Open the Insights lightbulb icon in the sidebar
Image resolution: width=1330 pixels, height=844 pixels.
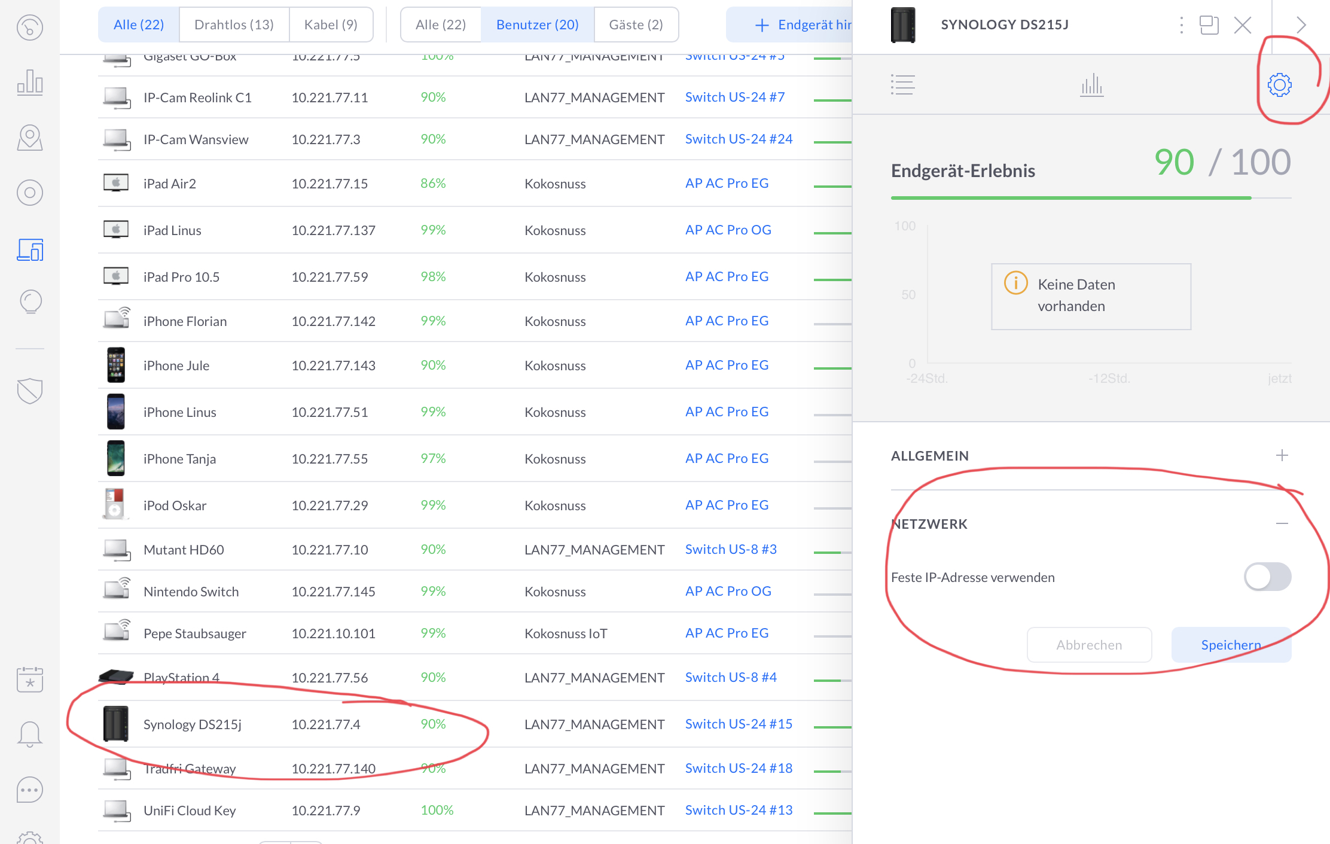coord(30,302)
